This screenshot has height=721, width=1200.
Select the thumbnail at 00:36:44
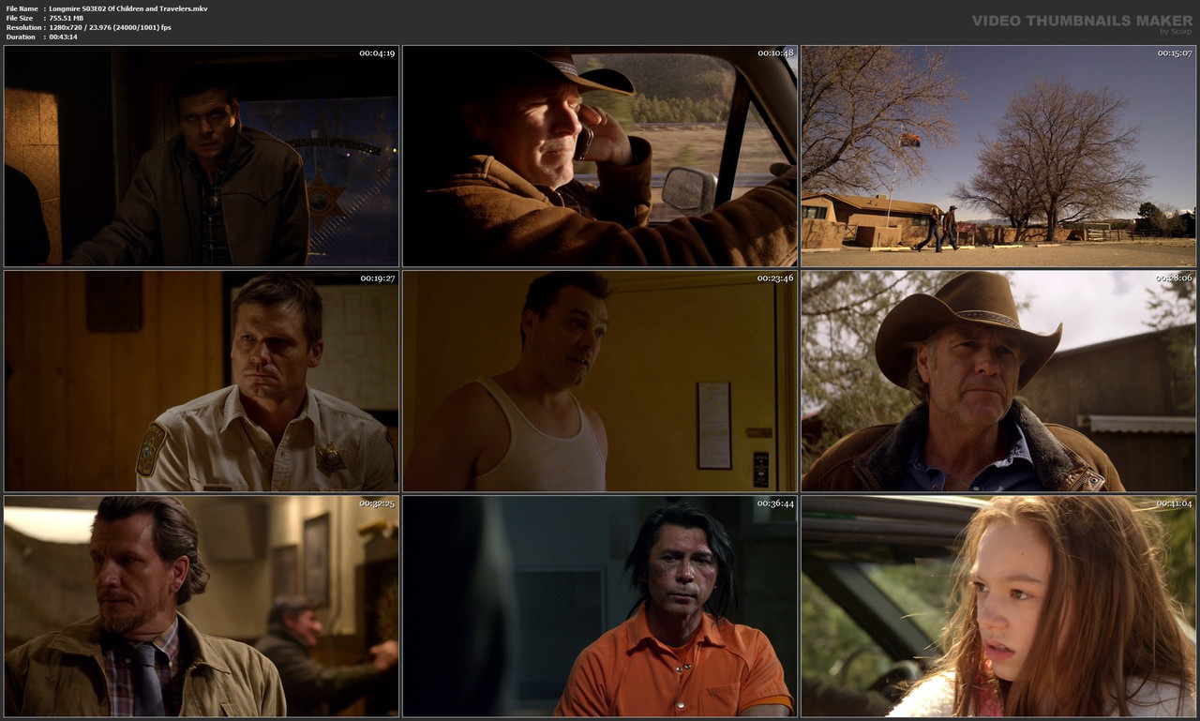click(x=600, y=607)
